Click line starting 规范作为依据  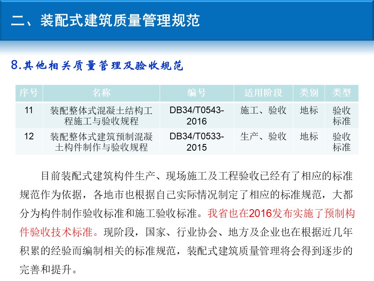point(186,194)
